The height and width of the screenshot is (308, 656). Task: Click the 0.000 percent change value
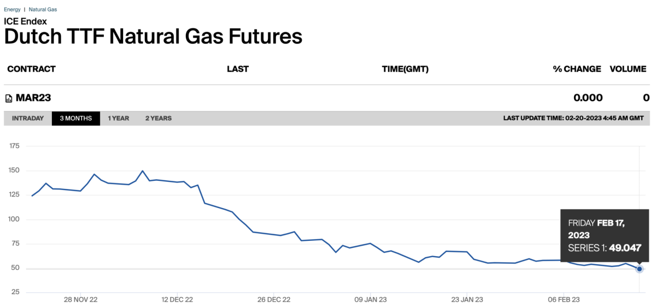(x=588, y=98)
